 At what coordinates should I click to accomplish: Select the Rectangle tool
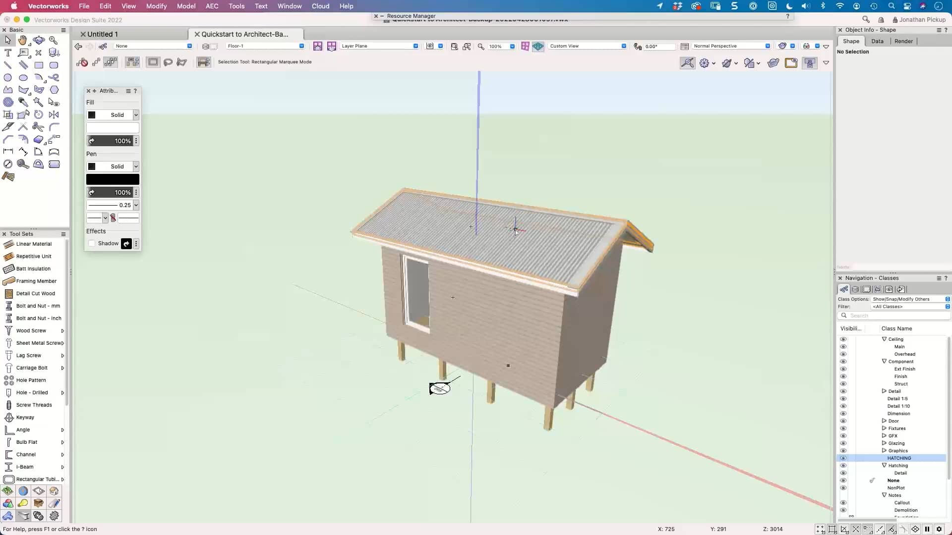point(39,65)
